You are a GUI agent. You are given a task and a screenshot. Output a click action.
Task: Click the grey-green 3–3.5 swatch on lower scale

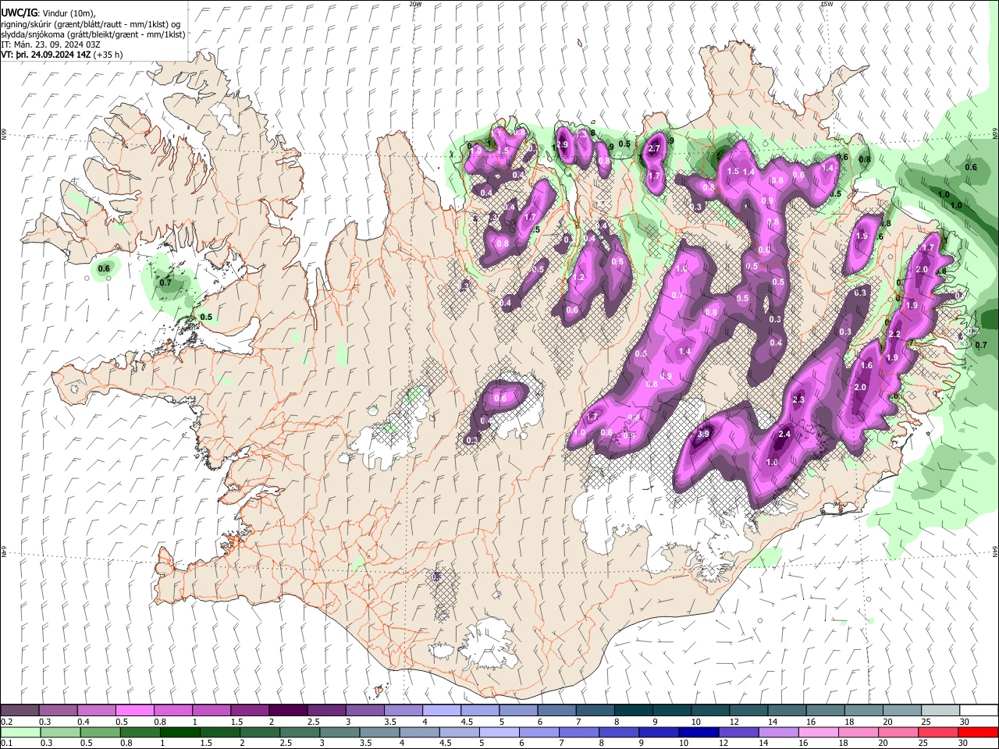coord(339,732)
